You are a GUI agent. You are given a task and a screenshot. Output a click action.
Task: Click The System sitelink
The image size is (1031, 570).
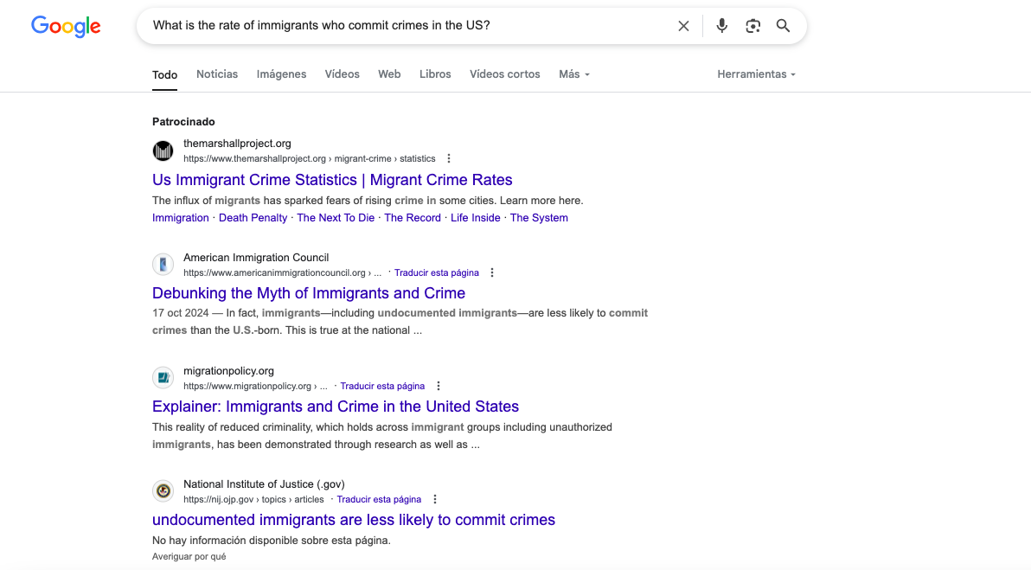coord(539,218)
